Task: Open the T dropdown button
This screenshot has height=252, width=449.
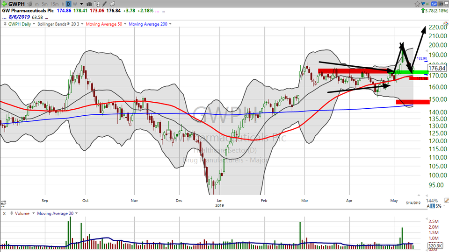Action: click(441, 4)
